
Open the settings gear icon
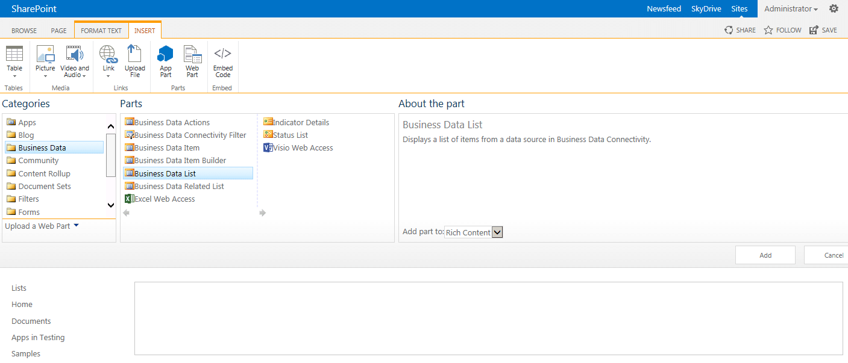[834, 8]
